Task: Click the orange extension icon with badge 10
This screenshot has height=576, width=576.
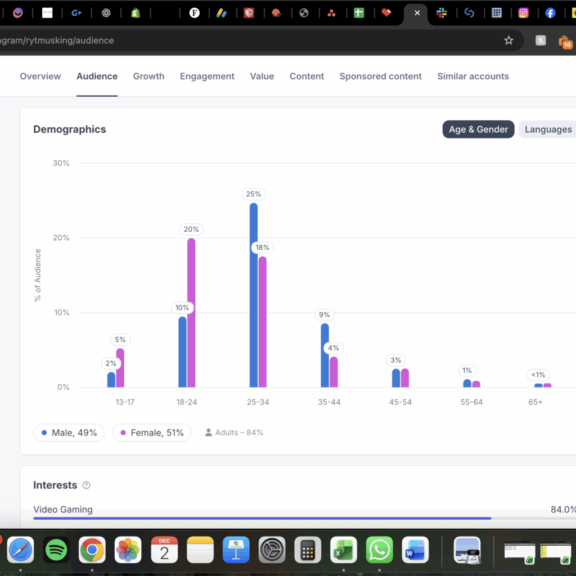Action: point(565,41)
